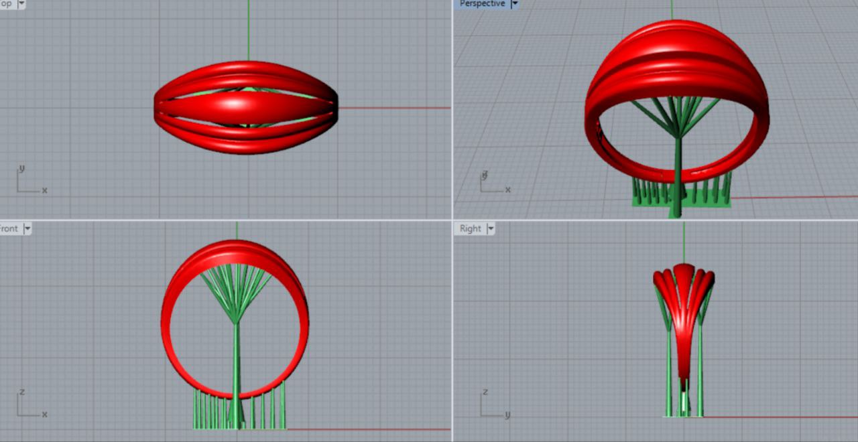
Task: Open the Right viewport dropdown arrow
Action: 491,228
